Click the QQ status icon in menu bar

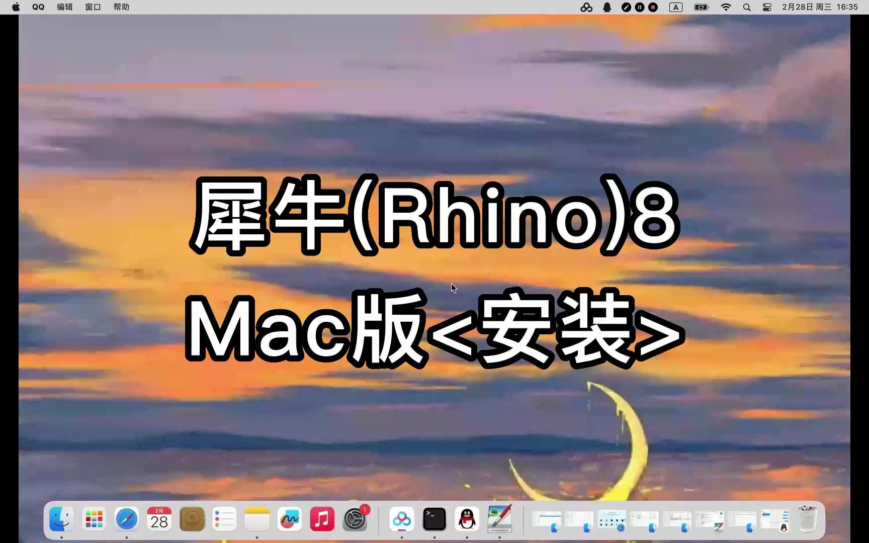tap(607, 7)
